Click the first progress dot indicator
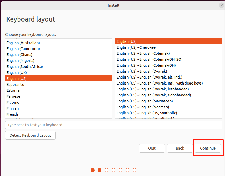 tap(93, 170)
